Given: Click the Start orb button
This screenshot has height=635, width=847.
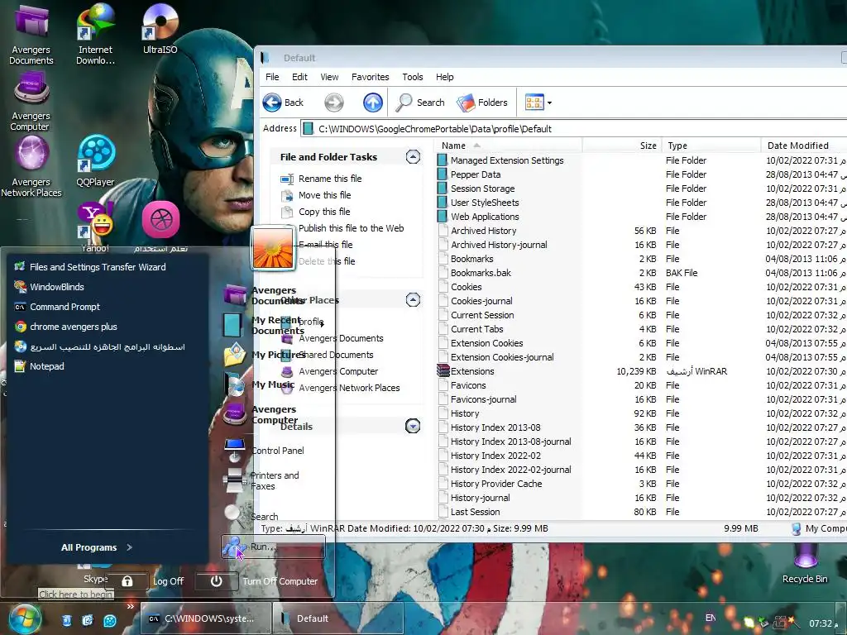Looking at the screenshot, I should [x=24, y=618].
